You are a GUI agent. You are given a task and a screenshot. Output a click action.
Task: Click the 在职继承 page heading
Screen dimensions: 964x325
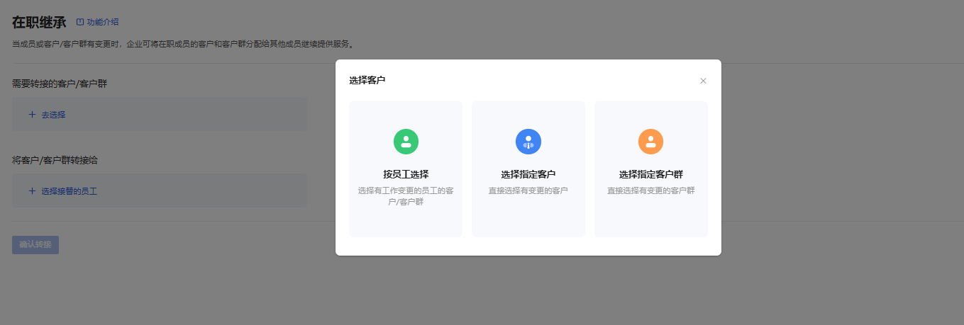(x=39, y=22)
